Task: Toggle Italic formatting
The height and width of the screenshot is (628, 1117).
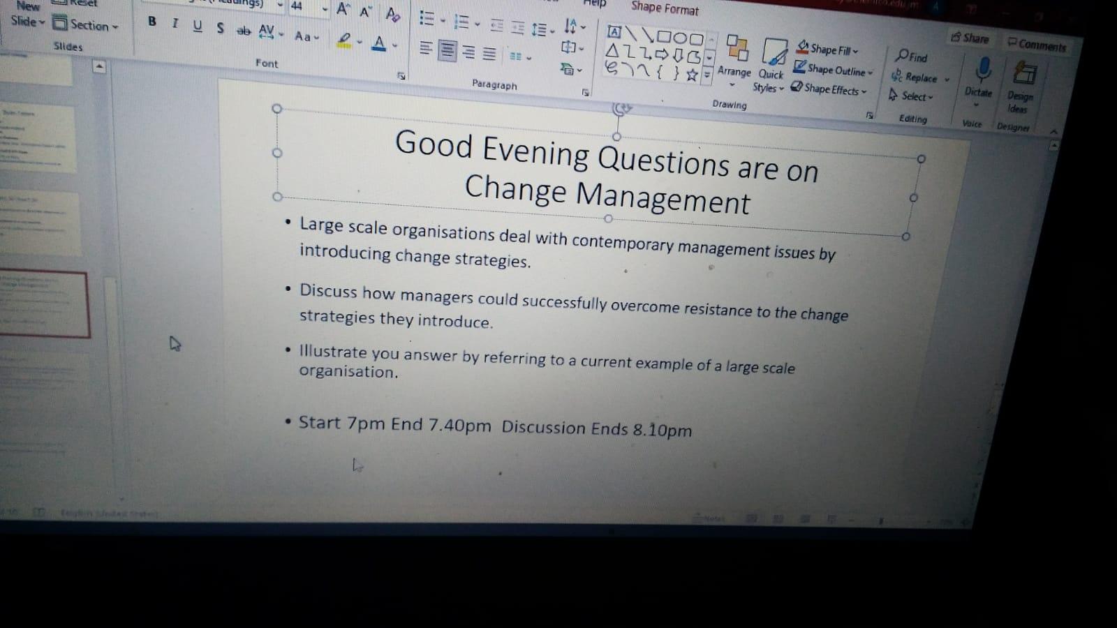Action: pyautogui.click(x=175, y=24)
